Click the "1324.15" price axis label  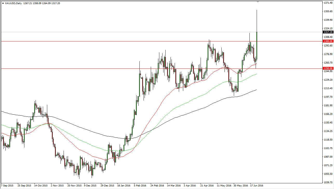coord(328,29)
